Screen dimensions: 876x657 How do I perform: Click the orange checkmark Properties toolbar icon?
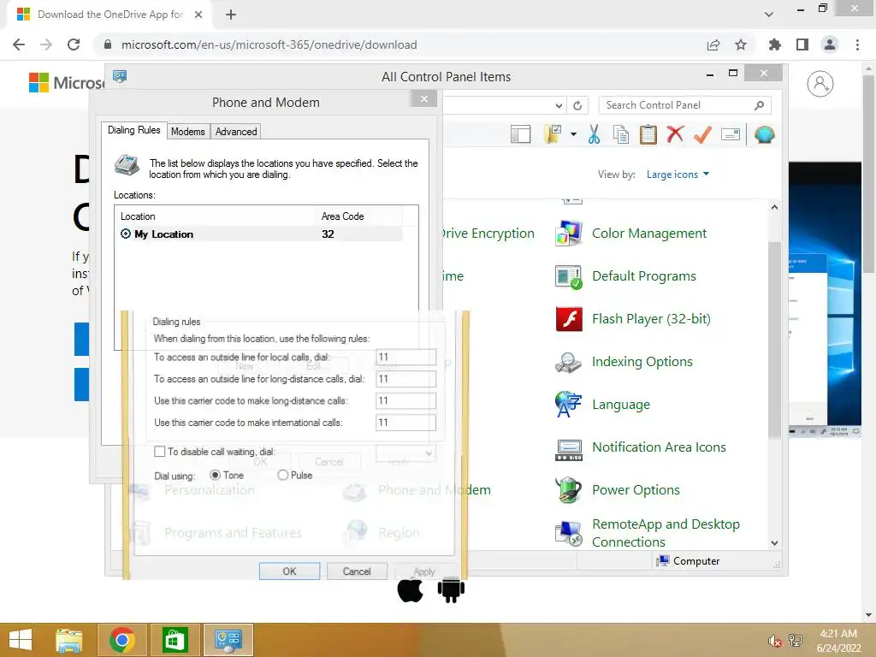[x=703, y=134]
